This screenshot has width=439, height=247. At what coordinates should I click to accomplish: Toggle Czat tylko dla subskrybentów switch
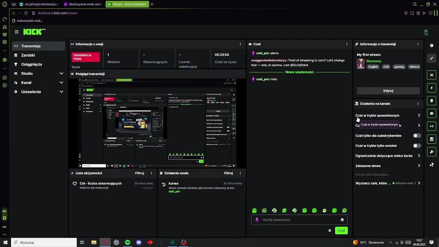pyautogui.click(x=417, y=136)
